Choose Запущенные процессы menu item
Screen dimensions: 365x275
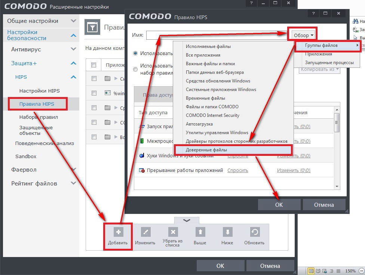coord(329,63)
